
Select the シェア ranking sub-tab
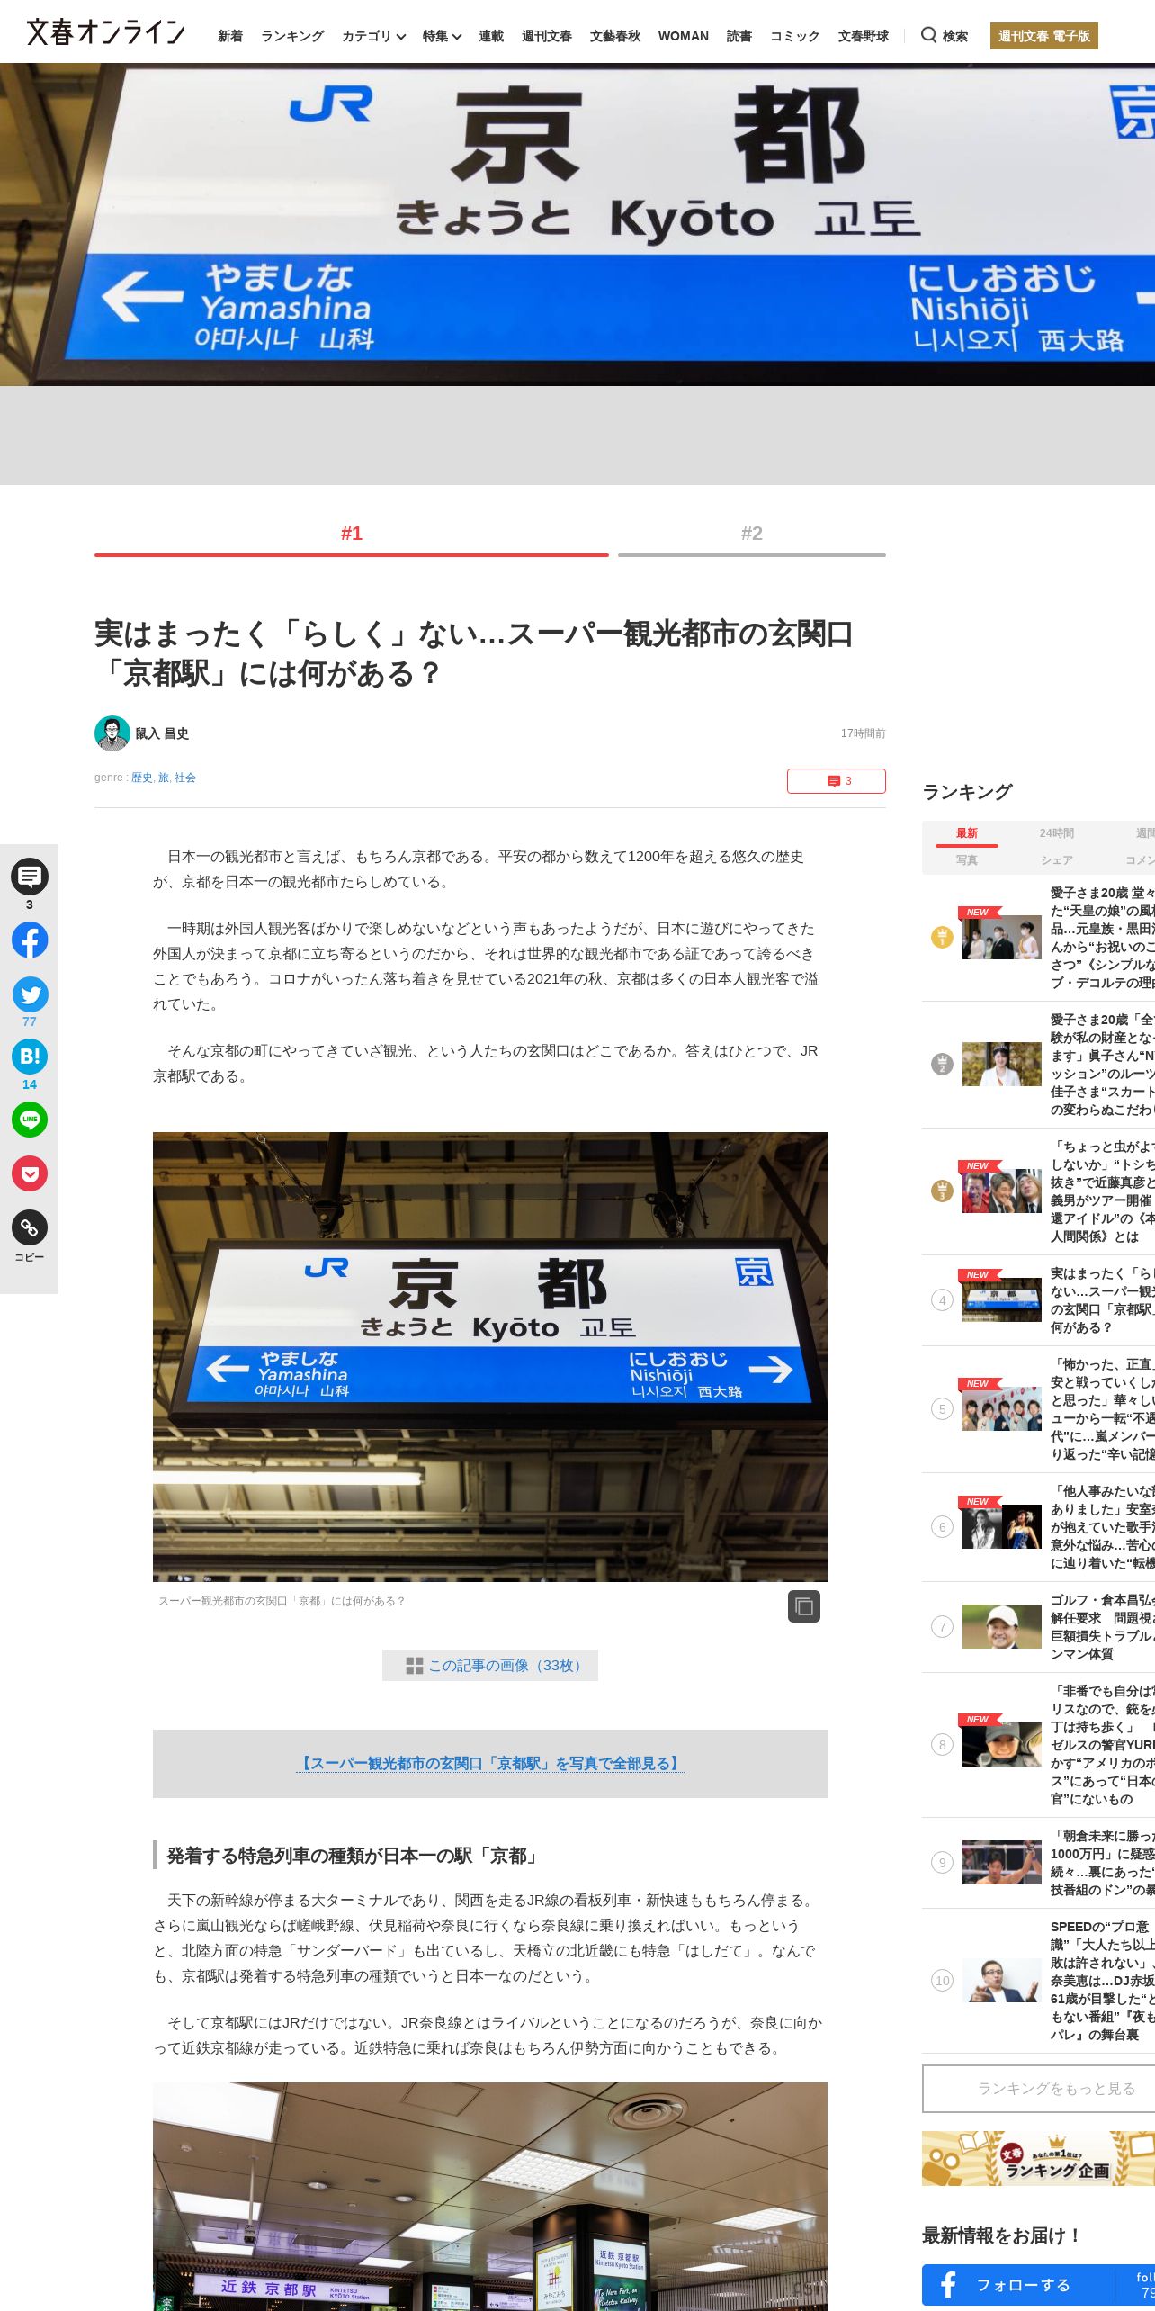point(1057,860)
